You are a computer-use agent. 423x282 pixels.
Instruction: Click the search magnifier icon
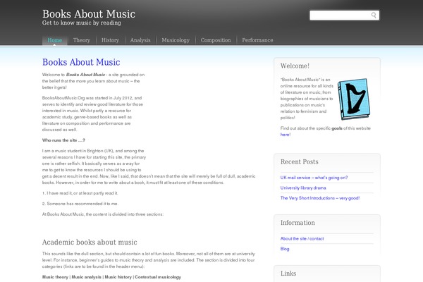374,15
